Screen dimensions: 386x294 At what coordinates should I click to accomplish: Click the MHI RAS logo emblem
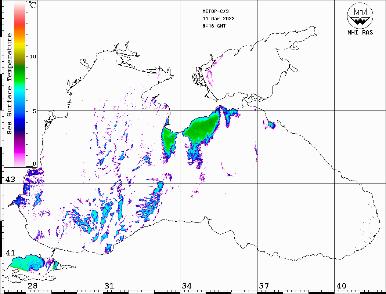tap(360, 15)
